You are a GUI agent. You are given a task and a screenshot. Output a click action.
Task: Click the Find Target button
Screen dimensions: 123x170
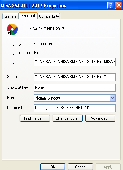(35, 118)
